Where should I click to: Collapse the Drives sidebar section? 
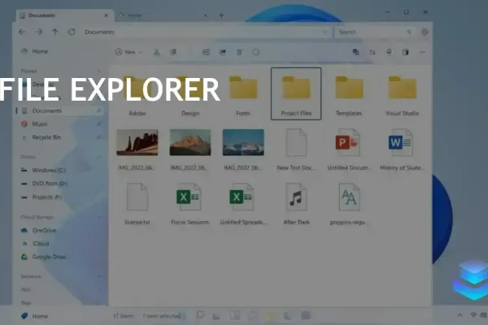(x=99, y=157)
